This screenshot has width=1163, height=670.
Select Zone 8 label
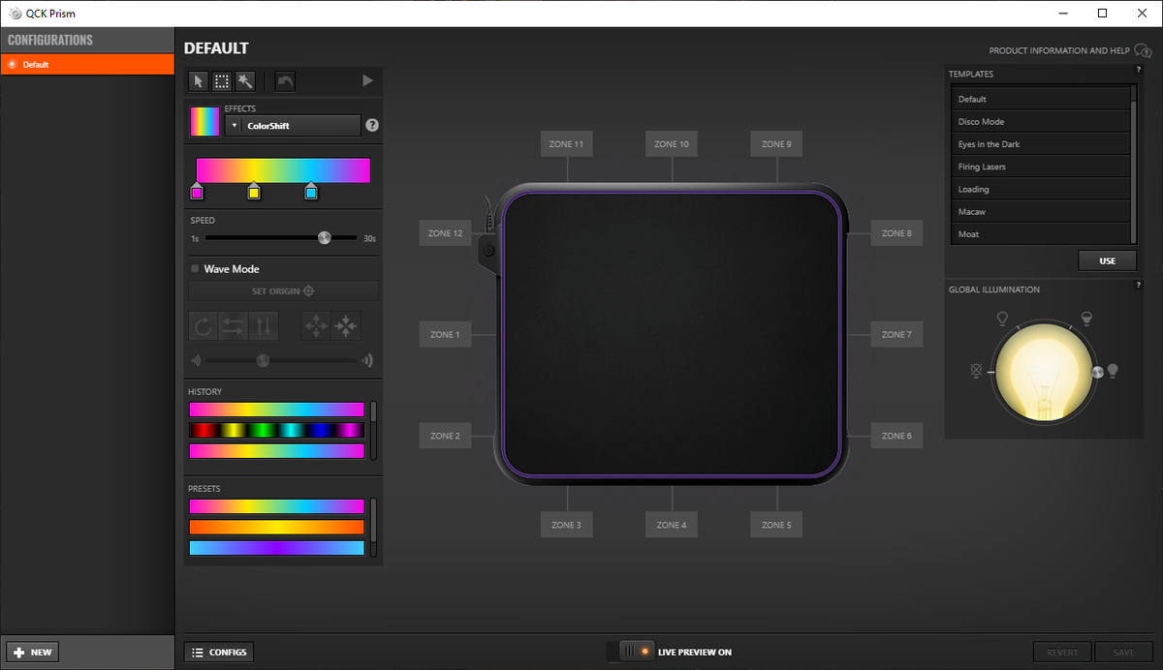point(896,233)
